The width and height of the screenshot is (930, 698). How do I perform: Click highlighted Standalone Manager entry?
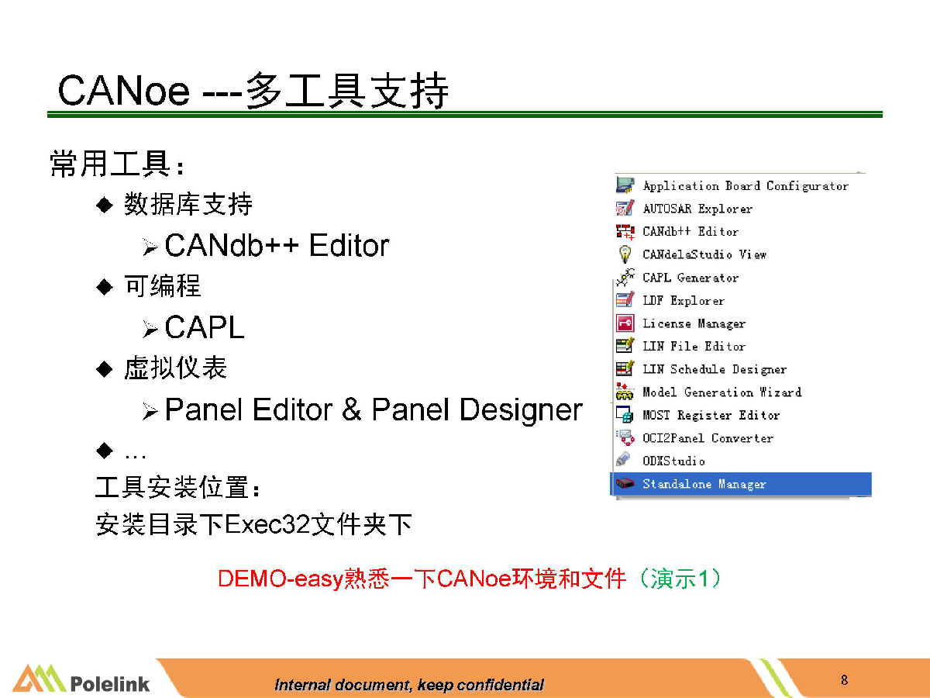(741, 484)
